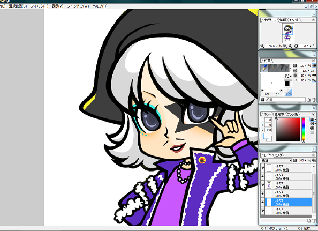Toggle eye of fourth layer from top

[263, 193]
